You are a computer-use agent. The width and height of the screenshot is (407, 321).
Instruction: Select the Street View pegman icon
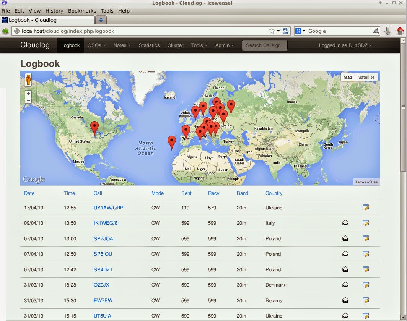coord(28,79)
